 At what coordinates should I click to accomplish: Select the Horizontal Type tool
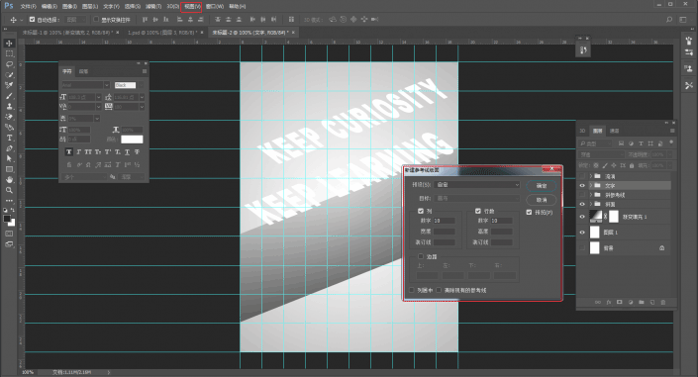pos(9,138)
